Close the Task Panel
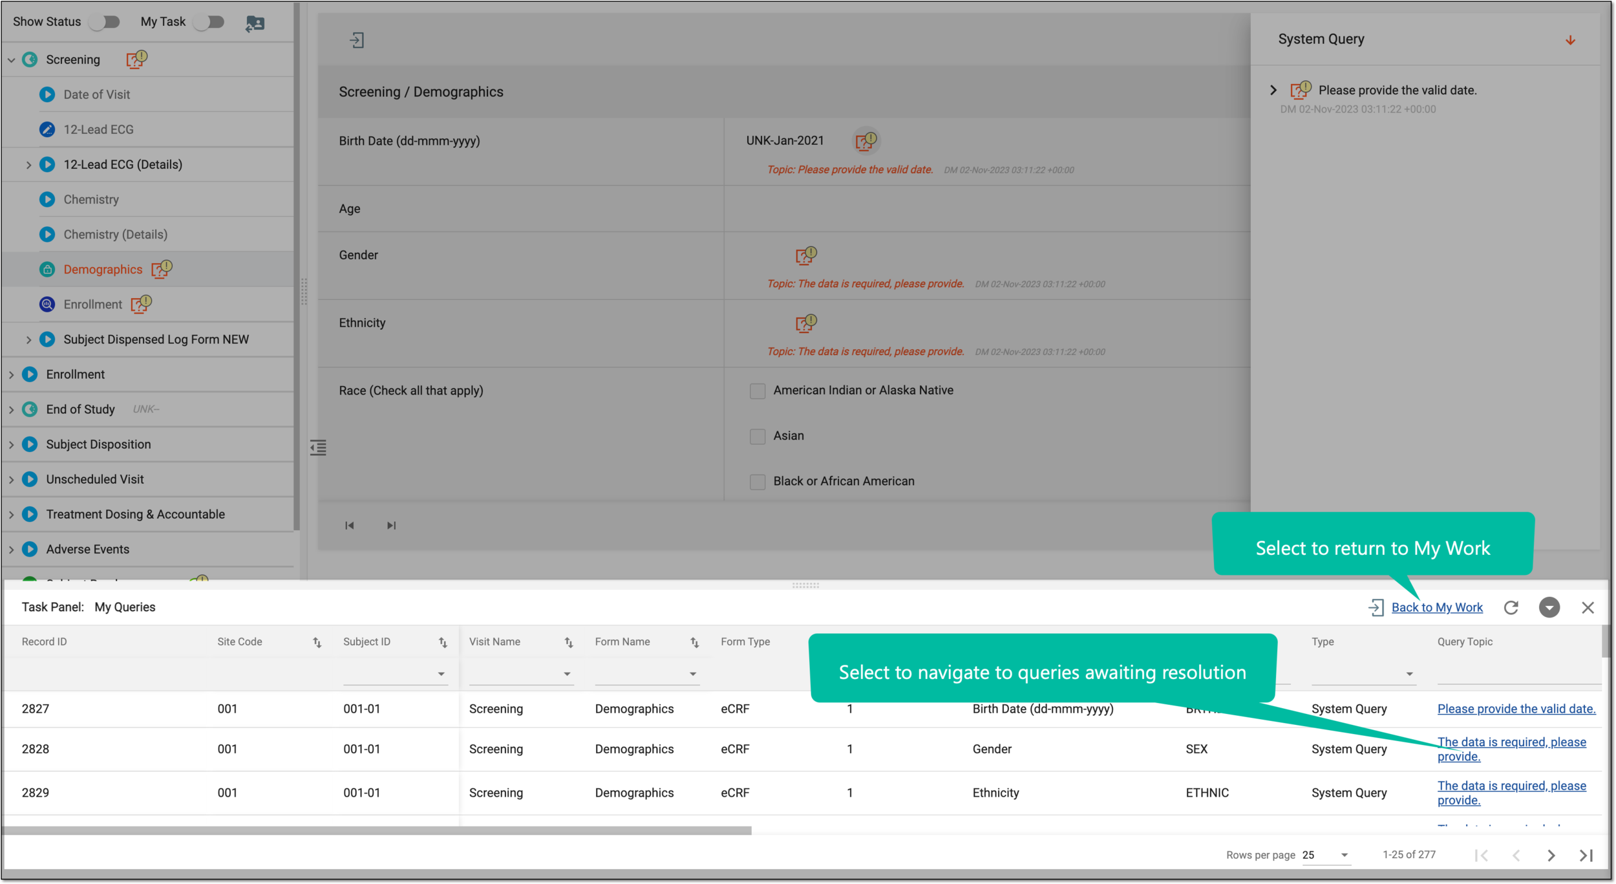 1588,607
